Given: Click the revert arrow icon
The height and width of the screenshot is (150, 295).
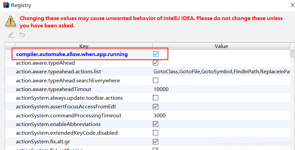Looking at the screenshot, I should tap(22, 35).
